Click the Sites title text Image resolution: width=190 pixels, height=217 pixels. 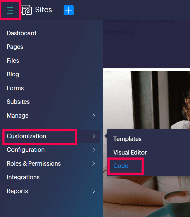coord(43,10)
